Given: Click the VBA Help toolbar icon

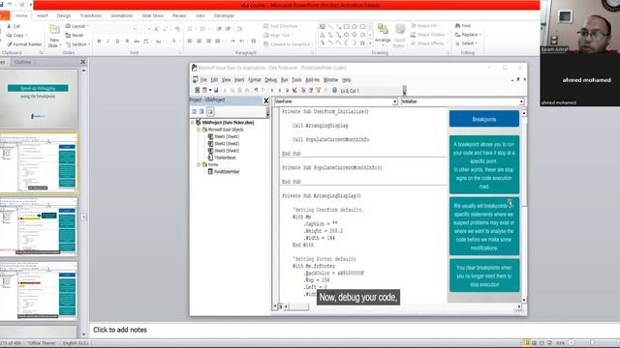Looking at the screenshot, I should pyautogui.click(x=334, y=90).
